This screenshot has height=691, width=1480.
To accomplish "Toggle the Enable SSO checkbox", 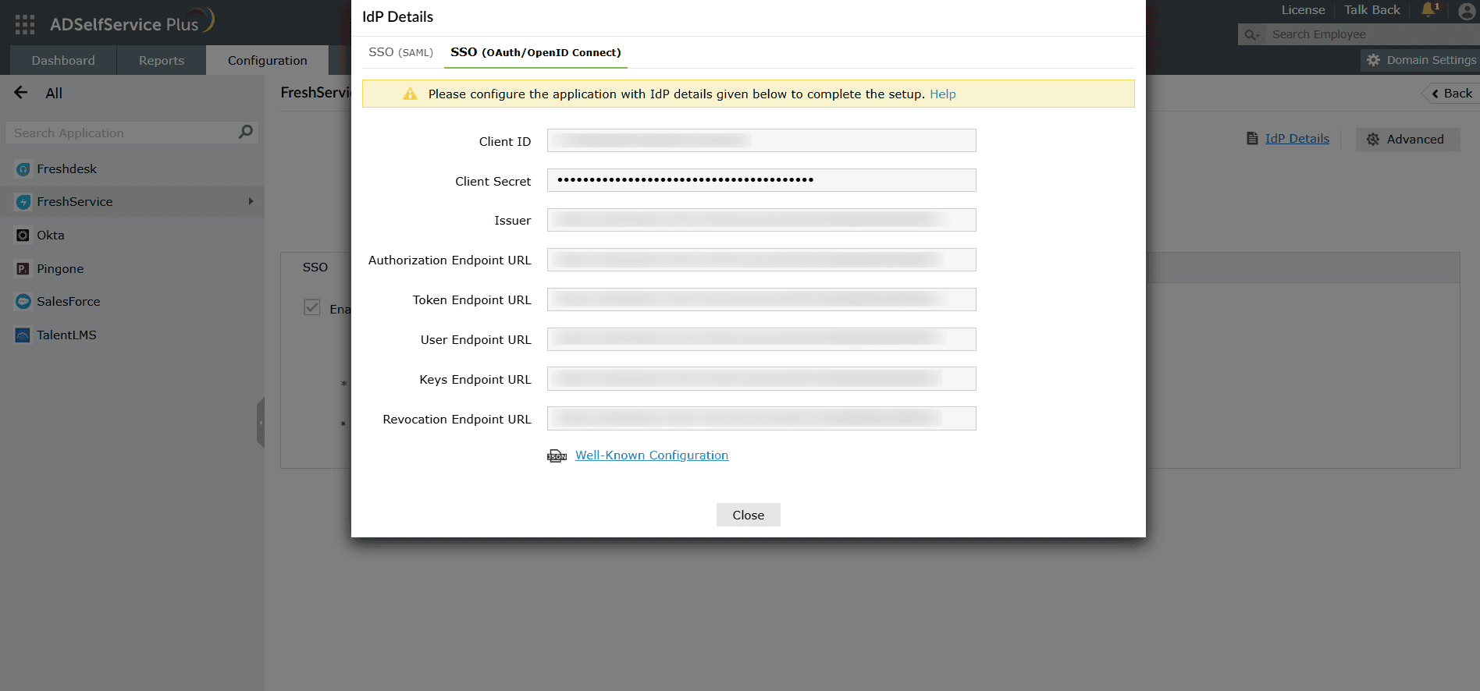I will (312, 307).
